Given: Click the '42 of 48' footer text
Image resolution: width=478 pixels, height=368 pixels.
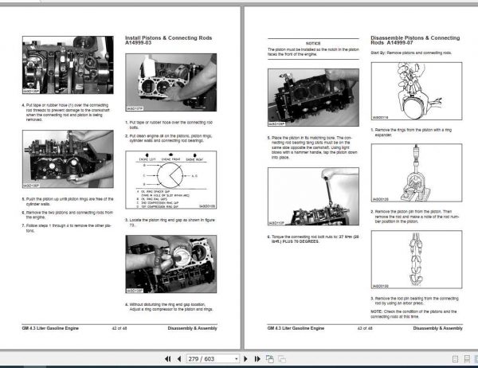Looking at the screenshot, I should click(119, 328).
